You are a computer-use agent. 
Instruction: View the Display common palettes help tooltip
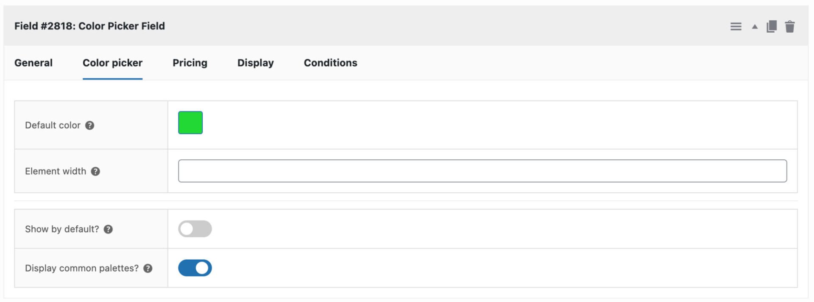148,268
